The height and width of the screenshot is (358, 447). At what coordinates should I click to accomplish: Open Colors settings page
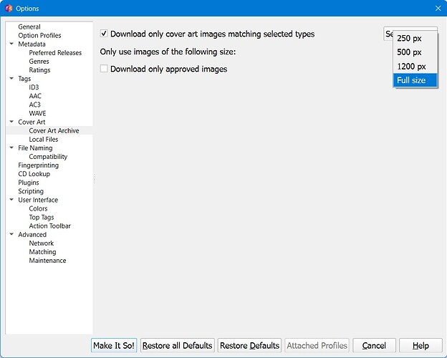coord(38,208)
